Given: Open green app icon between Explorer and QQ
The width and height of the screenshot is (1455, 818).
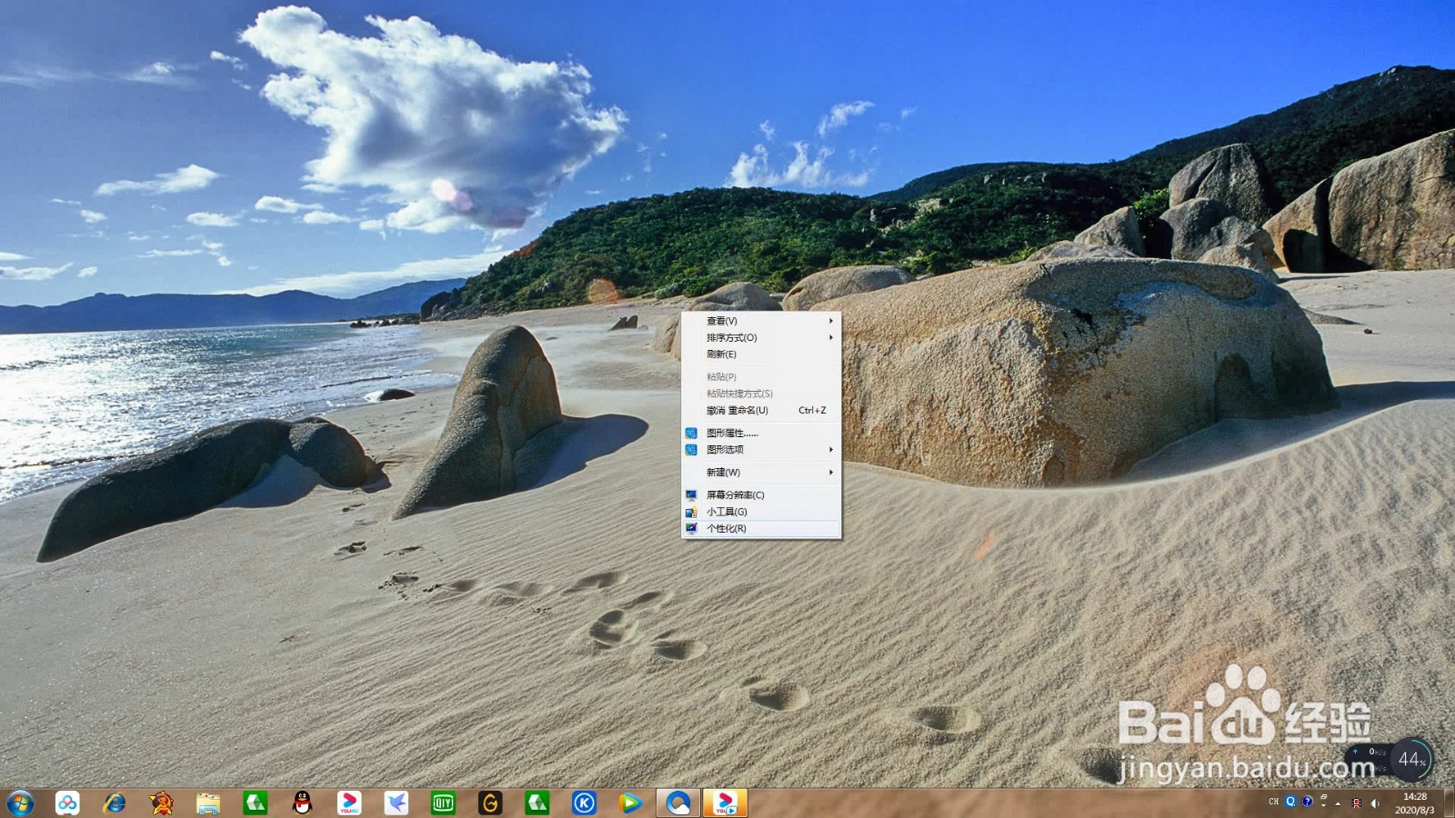Looking at the screenshot, I should click(256, 803).
